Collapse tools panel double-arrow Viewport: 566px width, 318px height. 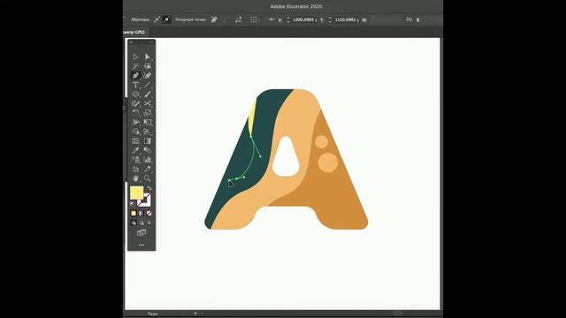[151, 42]
